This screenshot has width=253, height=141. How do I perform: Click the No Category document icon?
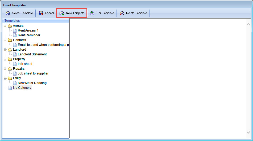pos(10,88)
